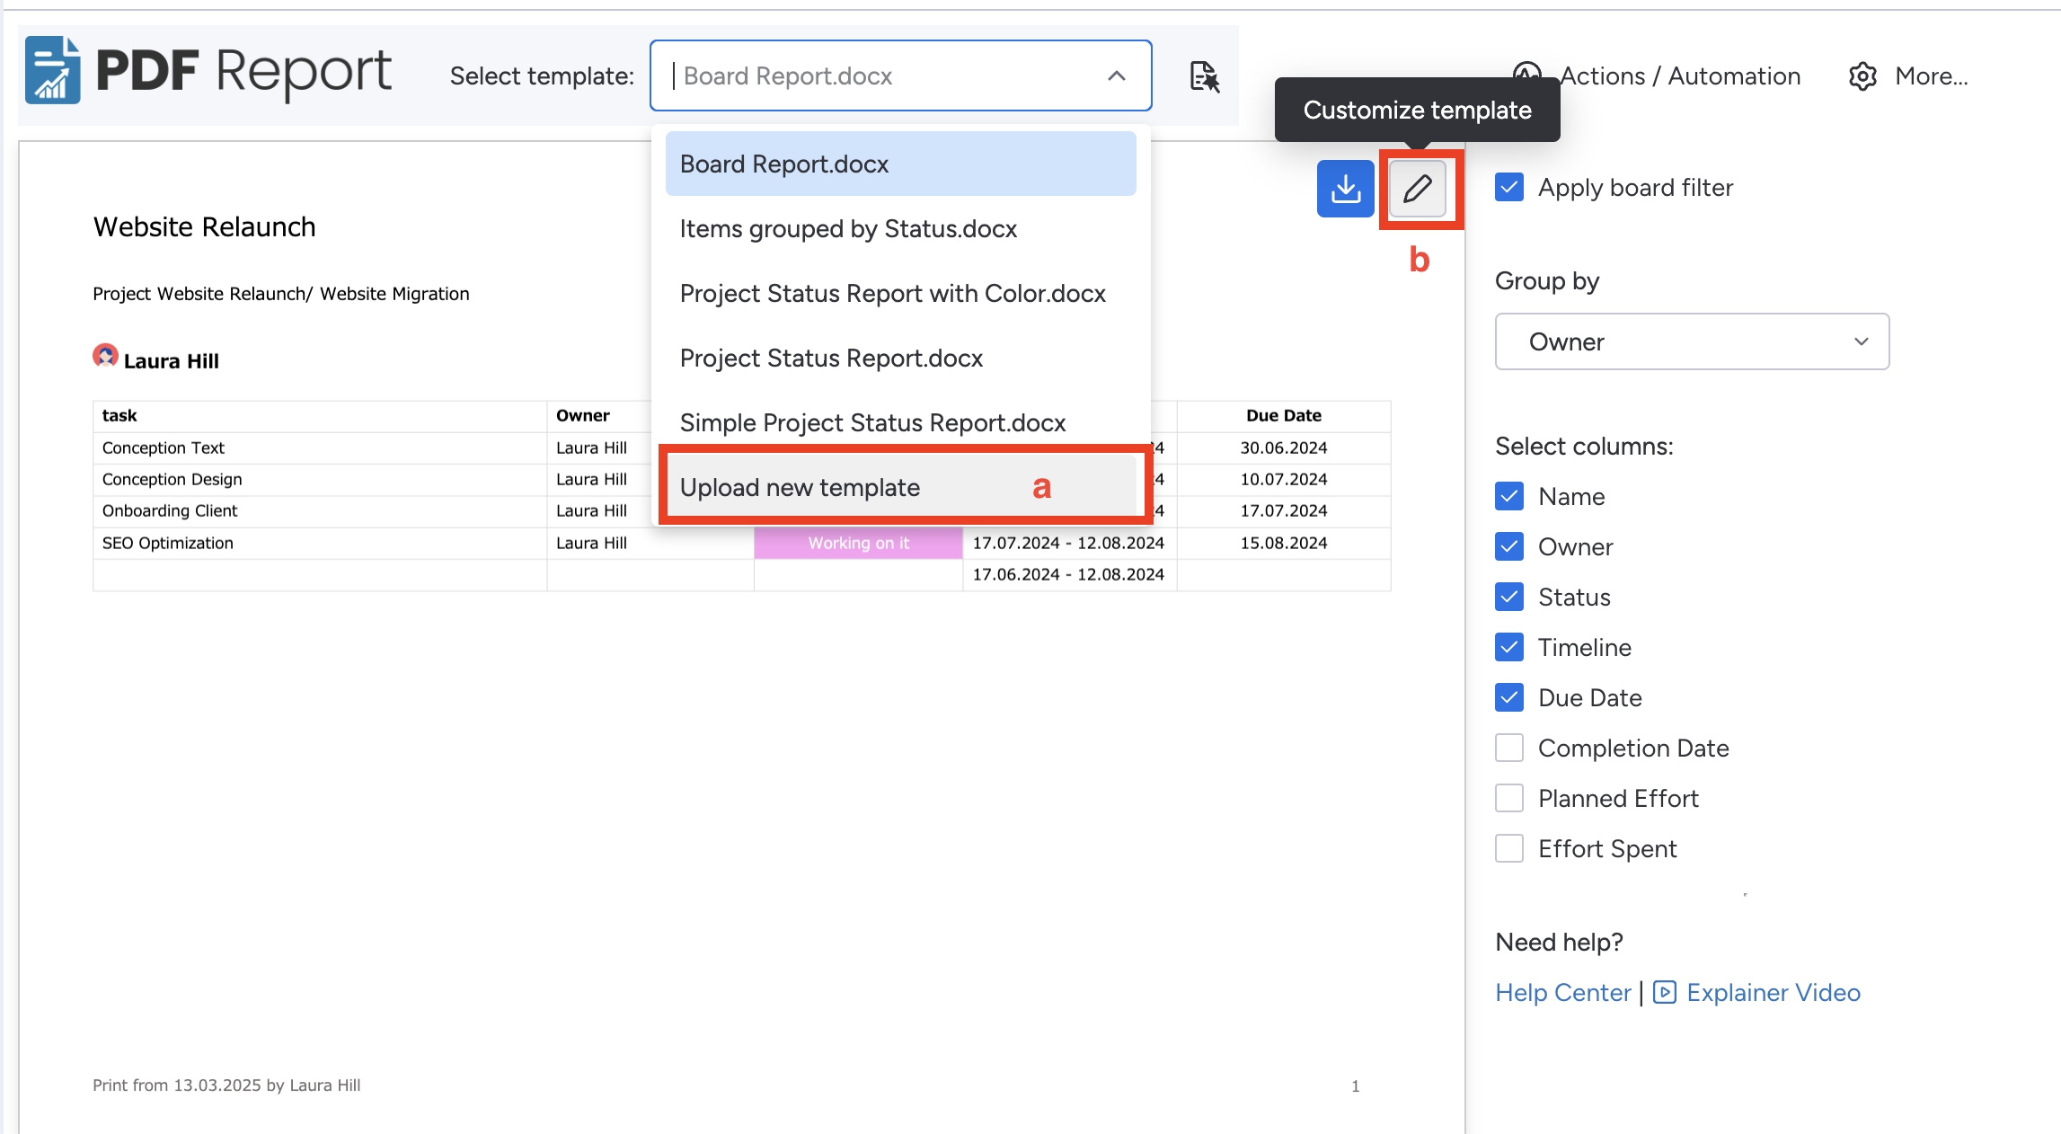Image resolution: width=2061 pixels, height=1134 pixels.
Task: Click the More settings gear icon
Action: [1862, 77]
